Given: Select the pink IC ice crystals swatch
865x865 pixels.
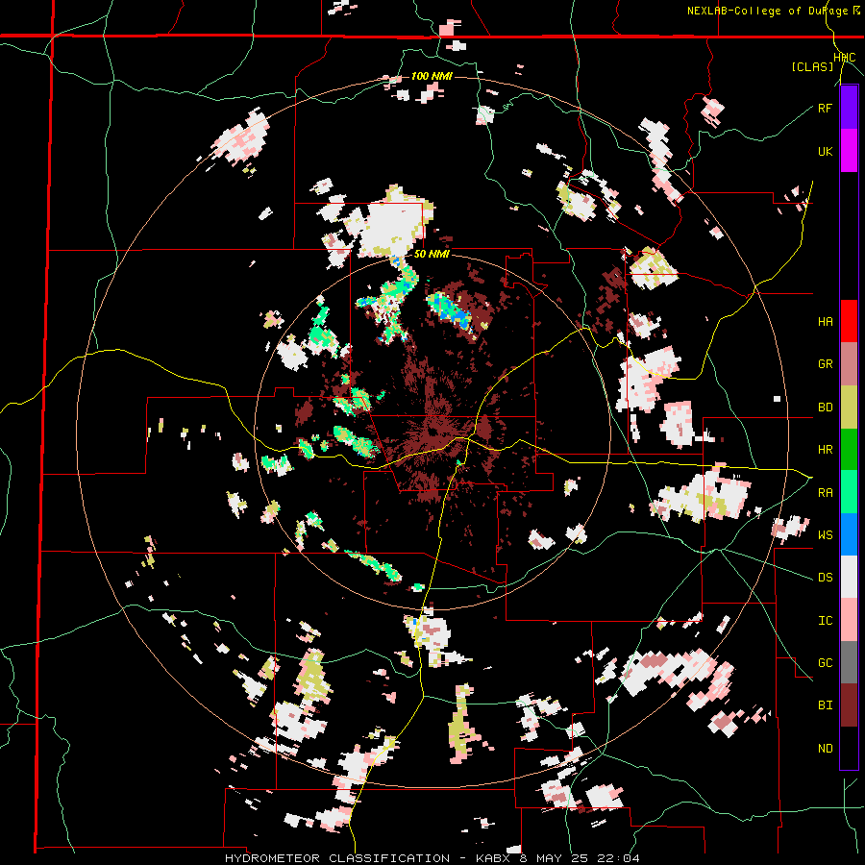Looking at the screenshot, I should coord(849,620).
